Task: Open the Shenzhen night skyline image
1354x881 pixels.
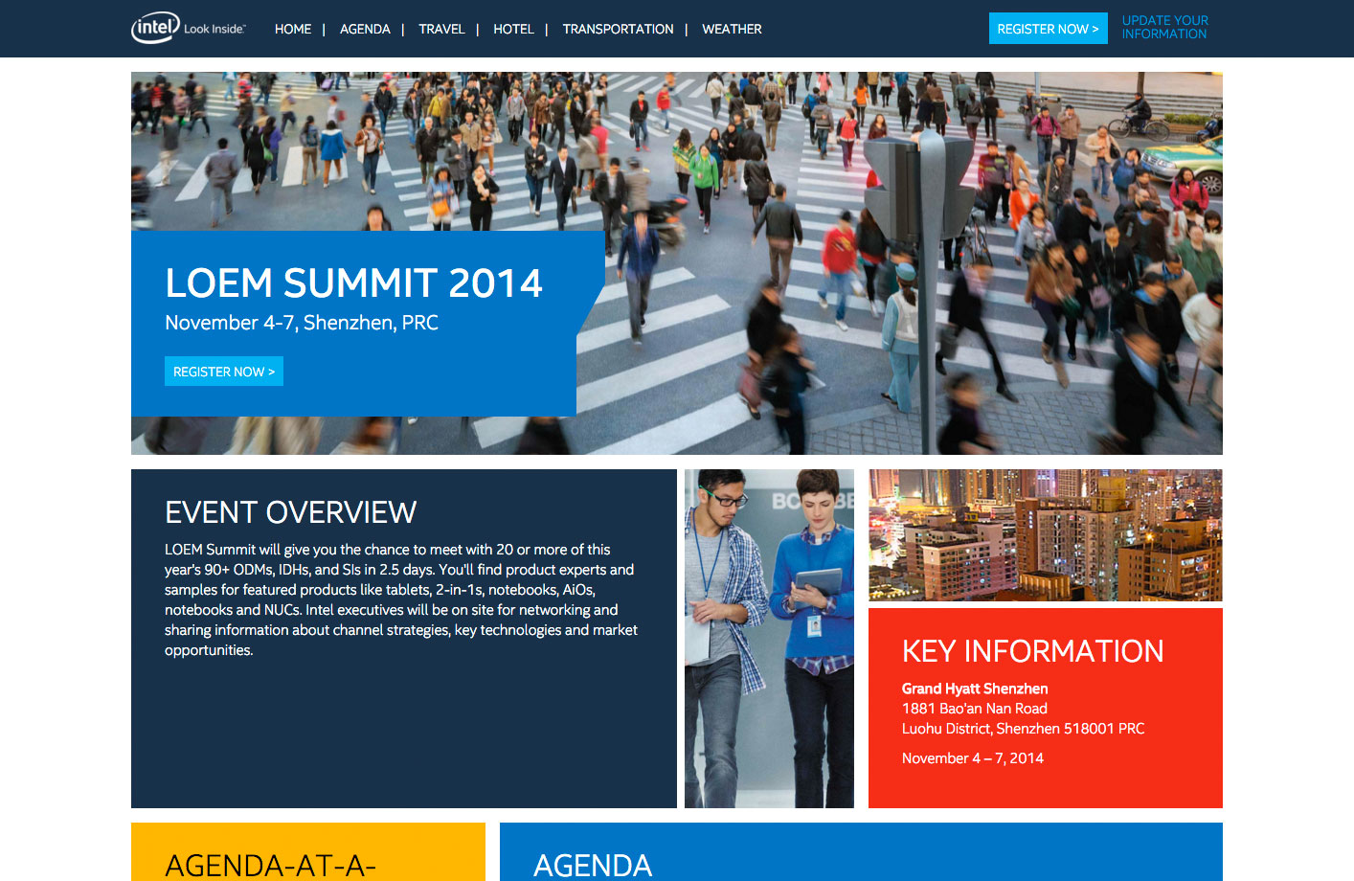Action: (1045, 534)
